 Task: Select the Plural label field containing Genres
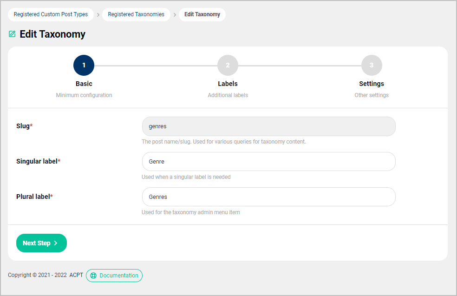pyautogui.click(x=268, y=197)
